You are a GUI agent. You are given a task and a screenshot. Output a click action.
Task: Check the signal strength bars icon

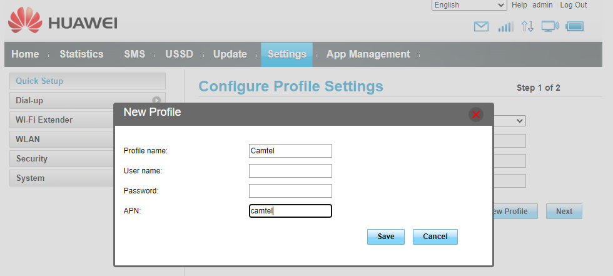pos(505,26)
